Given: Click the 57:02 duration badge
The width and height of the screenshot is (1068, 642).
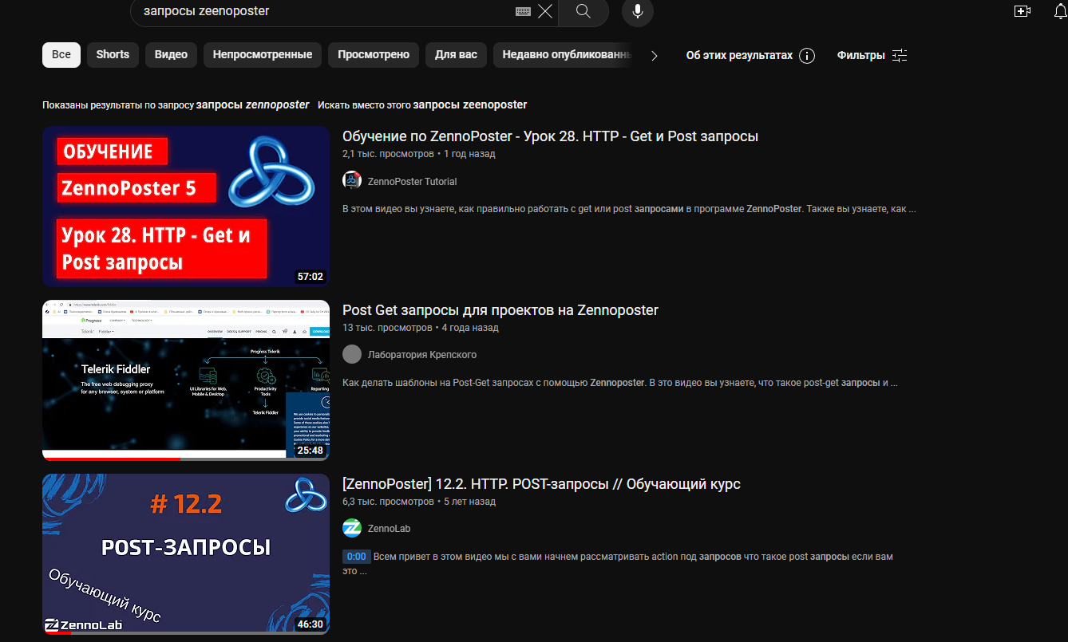Looking at the screenshot, I should [311, 277].
